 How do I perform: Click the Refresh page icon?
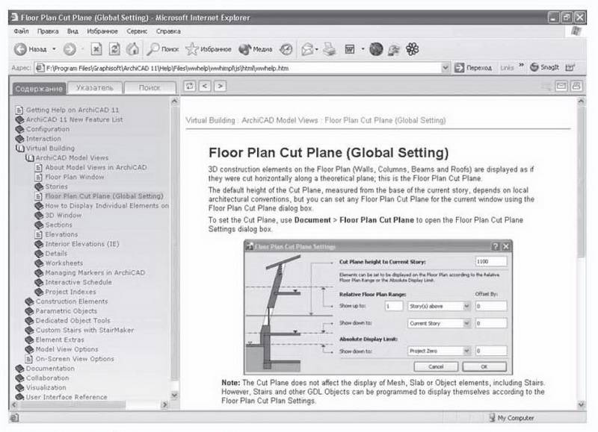(x=114, y=49)
